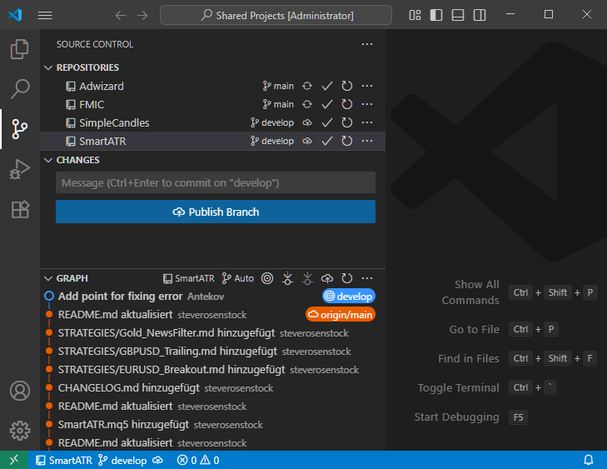Screen dimensions: 607x469
Task: Choose the graph repository SmartATR selector
Action: (189, 278)
